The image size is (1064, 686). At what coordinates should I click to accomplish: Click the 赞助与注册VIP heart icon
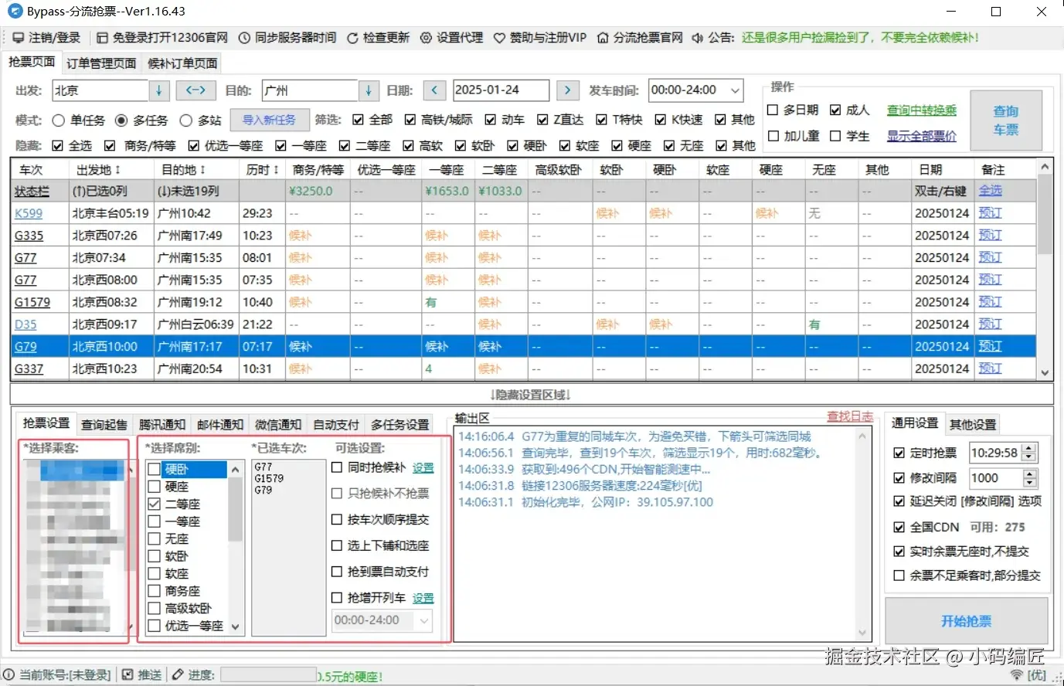pos(499,38)
